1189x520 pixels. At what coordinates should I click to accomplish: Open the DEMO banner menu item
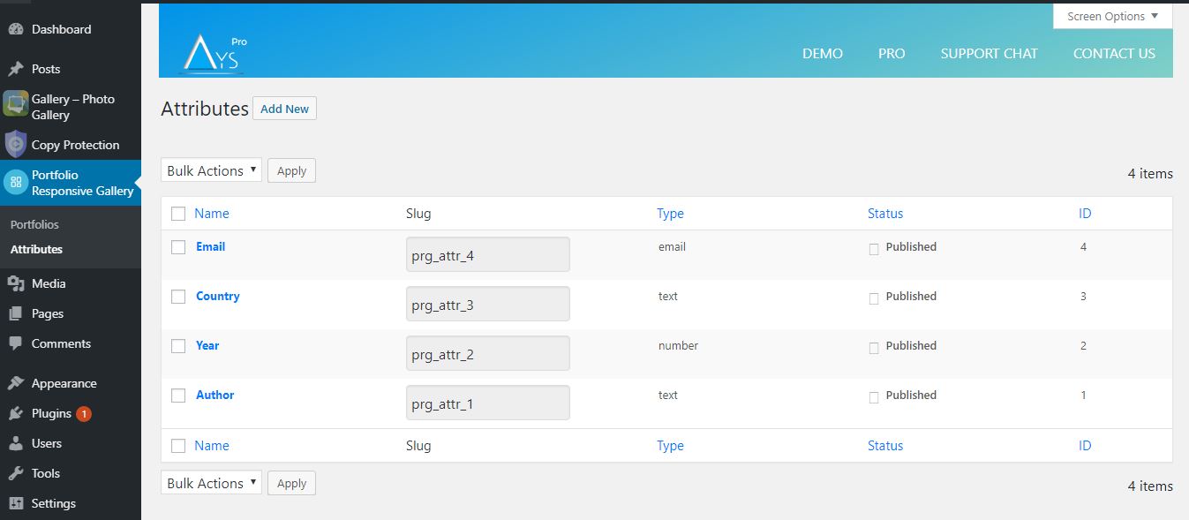click(x=823, y=53)
